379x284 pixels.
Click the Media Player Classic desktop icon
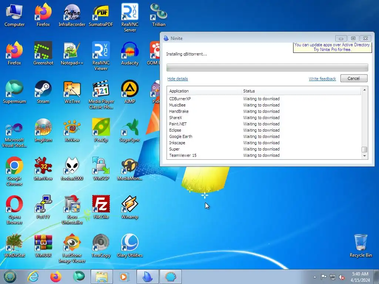101,95
